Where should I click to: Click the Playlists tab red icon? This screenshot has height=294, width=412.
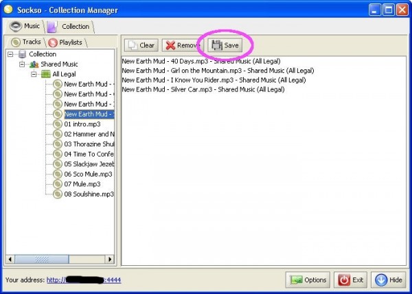(53, 43)
